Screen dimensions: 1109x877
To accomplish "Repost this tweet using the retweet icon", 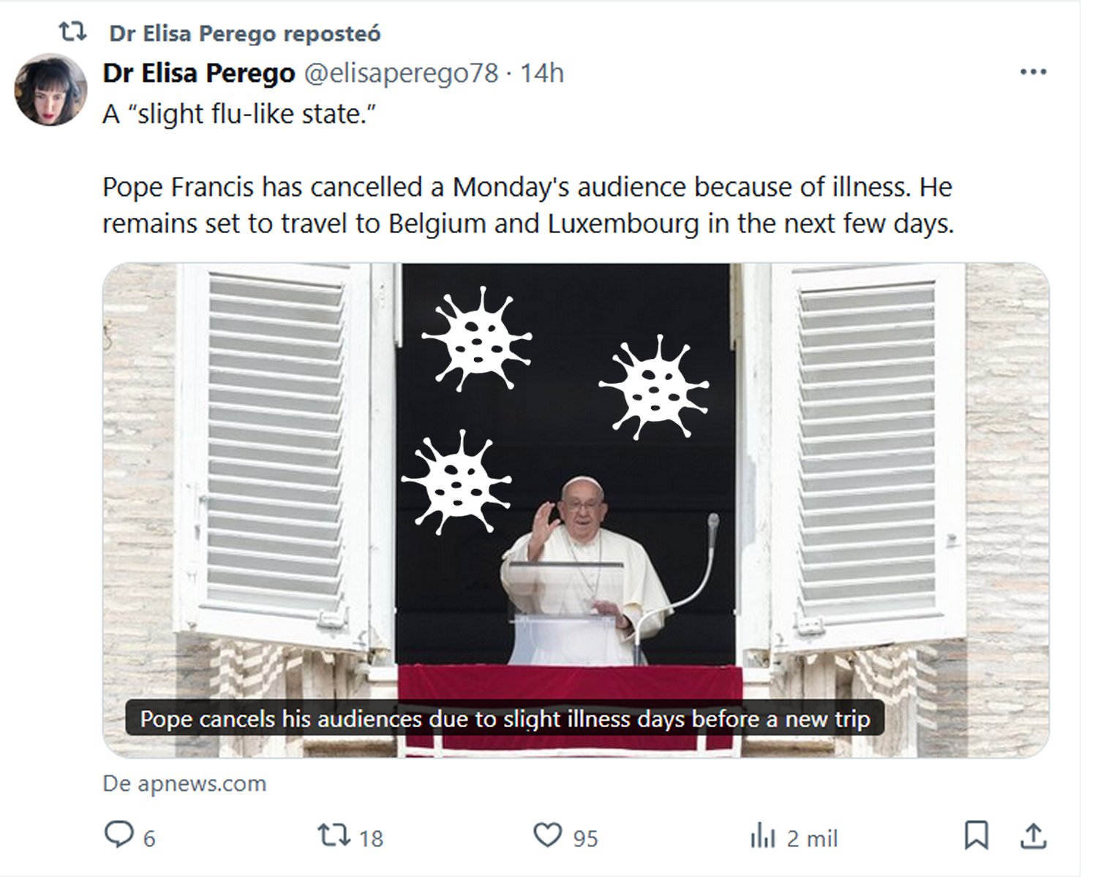I will [x=334, y=835].
